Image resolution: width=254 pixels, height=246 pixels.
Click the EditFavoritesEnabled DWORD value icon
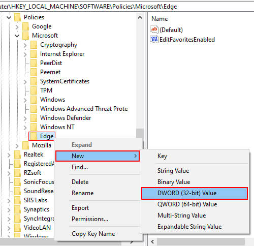154,39
